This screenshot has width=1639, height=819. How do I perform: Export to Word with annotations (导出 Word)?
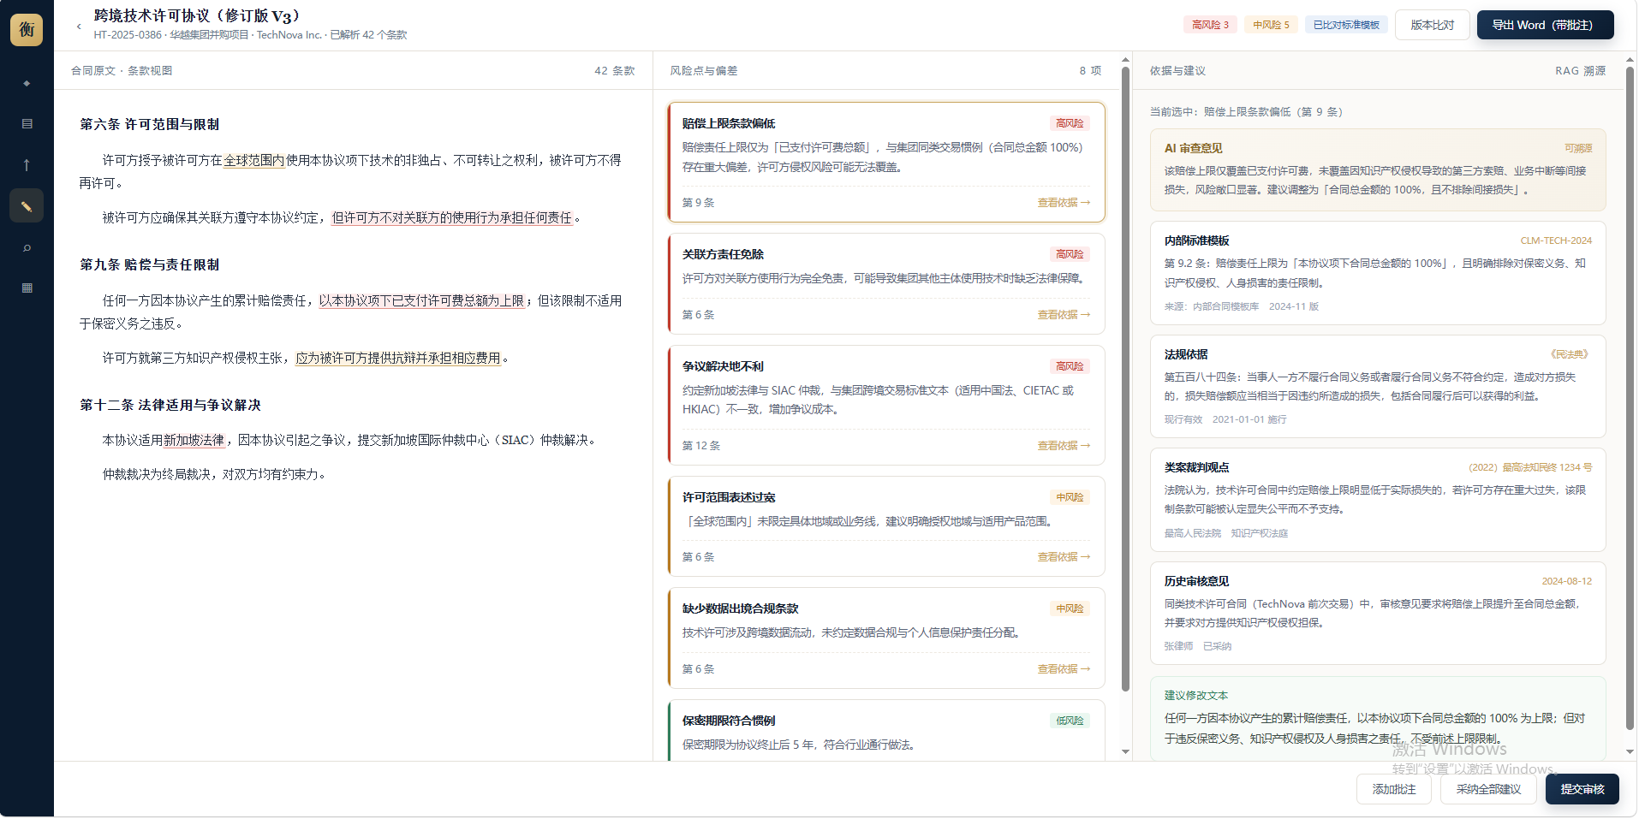pos(1545,25)
